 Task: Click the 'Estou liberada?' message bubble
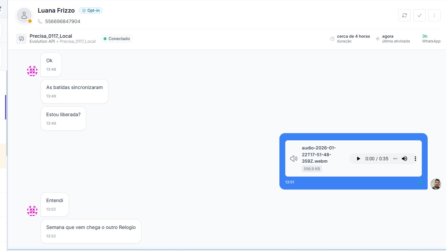click(x=63, y=118)
